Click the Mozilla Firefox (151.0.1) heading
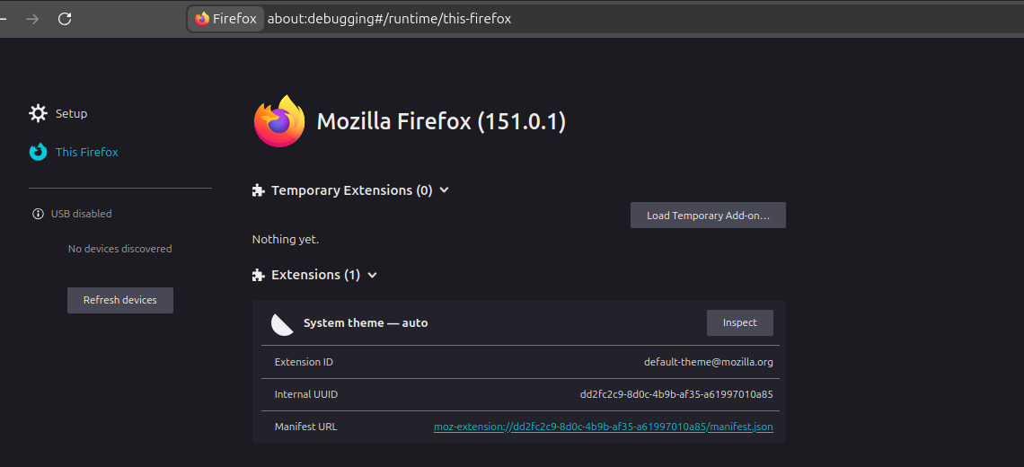The height and width of the screenshot is (467, 1024). (441, 121)
